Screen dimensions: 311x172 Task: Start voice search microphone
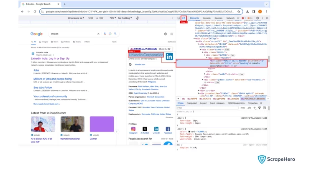tap(105, 34)
